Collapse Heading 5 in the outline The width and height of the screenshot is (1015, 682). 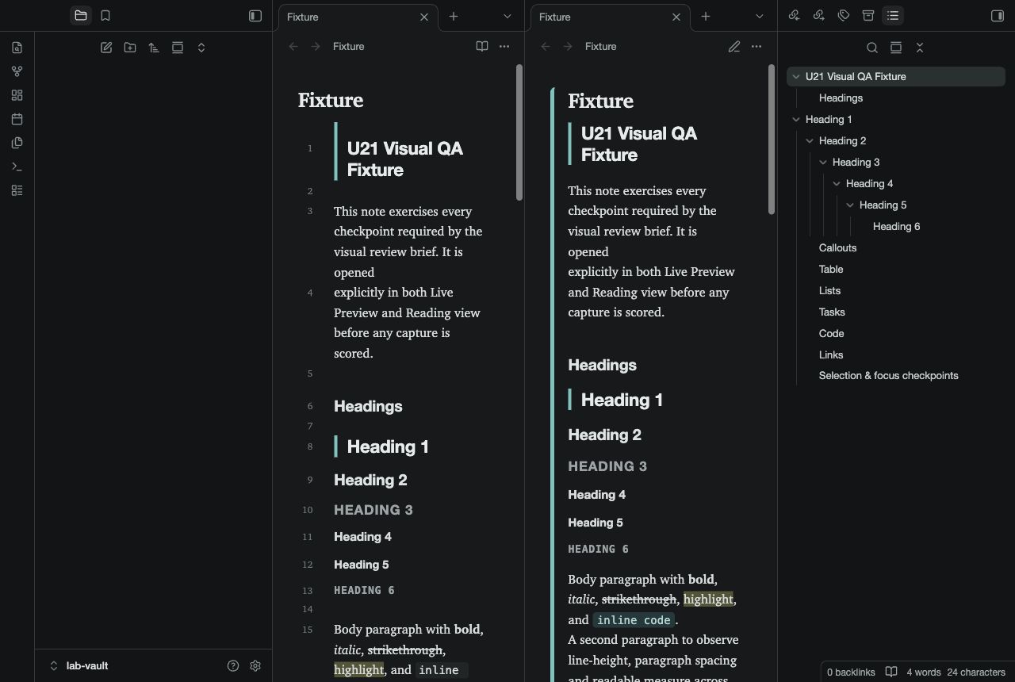tap(850, 205)
